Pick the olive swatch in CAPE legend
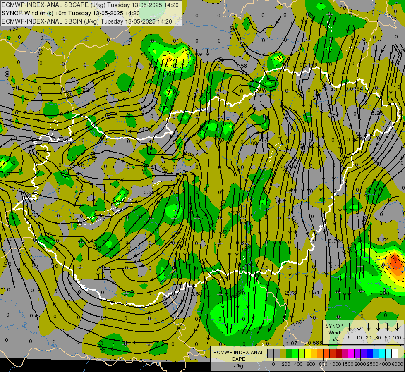Image resolution: width=405 pixels, height=372 pixels. point(283,353)
